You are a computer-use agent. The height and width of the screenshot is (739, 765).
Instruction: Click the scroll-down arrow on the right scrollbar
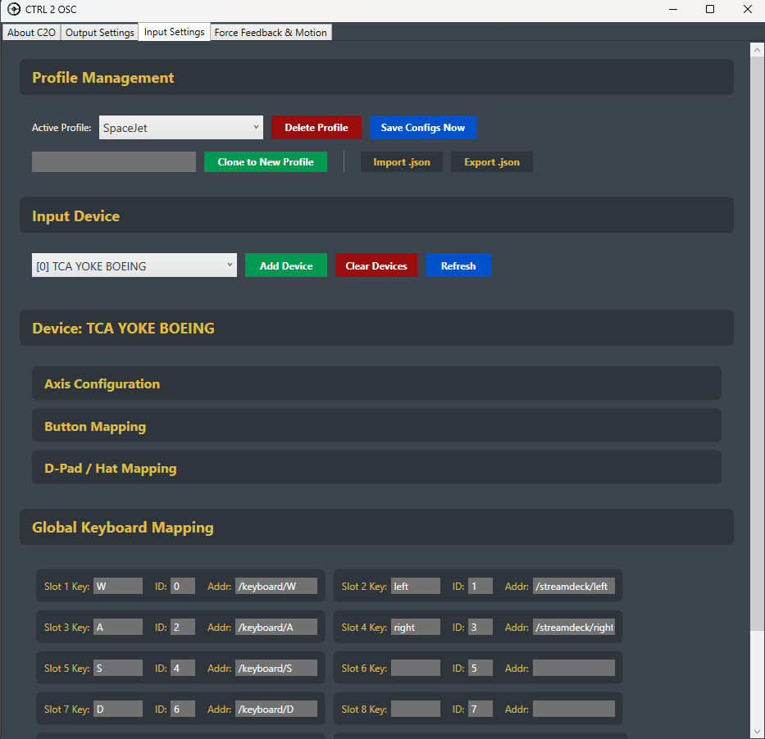(x=757, y=730)
